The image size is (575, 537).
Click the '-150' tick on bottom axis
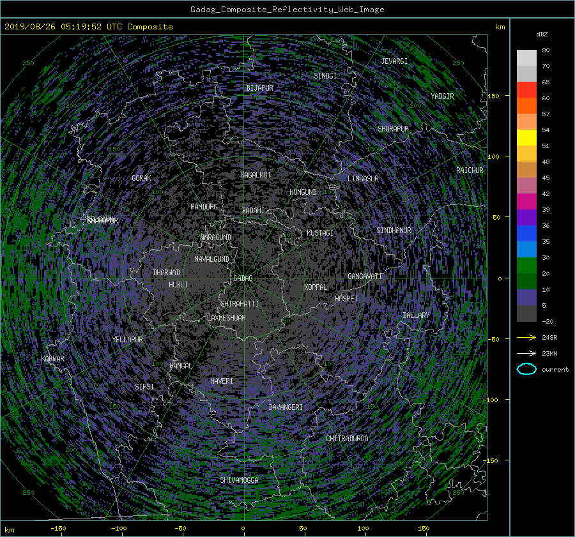pyautogui.click(x=58, y=529)
